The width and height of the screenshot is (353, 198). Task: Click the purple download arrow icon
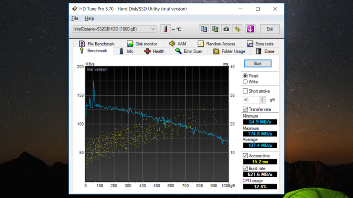[250, 29]
